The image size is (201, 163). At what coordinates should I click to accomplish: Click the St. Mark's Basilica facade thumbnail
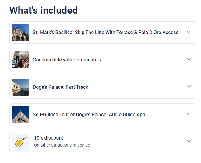click(21, 33)
